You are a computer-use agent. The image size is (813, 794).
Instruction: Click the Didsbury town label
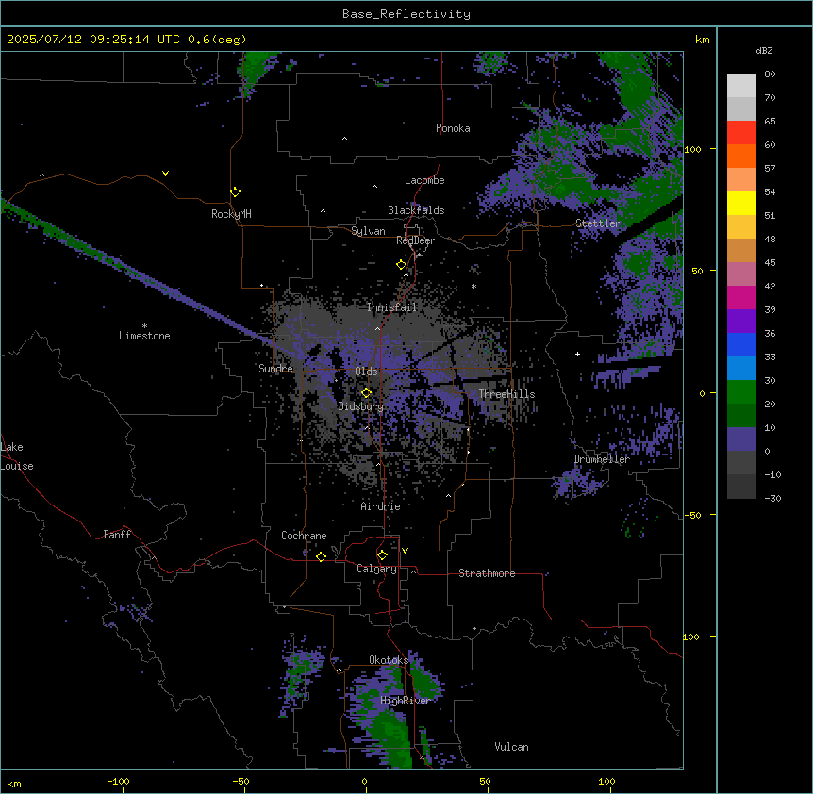tap(361, 406)
